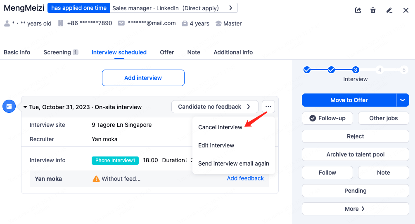Click the edit pencil icon
Image resolution: width=415 pixels, height=224 pixels.
[x=389, y=10]
